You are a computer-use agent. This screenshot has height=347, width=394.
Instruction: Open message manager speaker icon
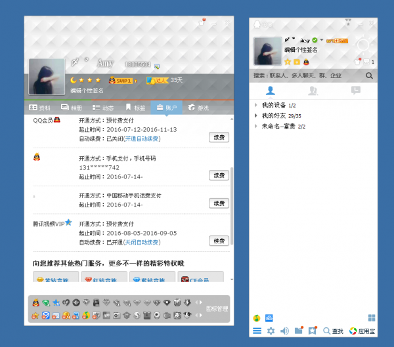click(284, 331)
